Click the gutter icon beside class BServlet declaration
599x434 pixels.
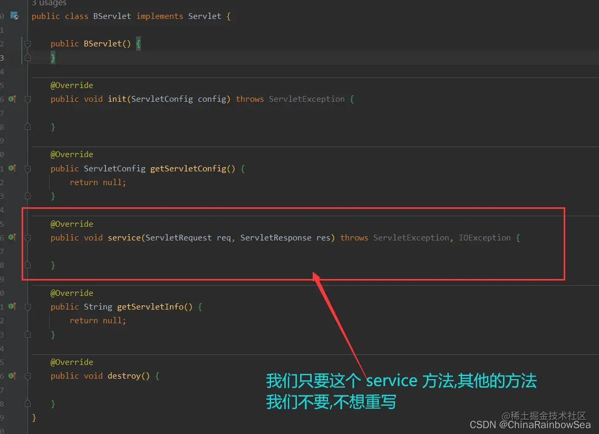pos(15,16)
